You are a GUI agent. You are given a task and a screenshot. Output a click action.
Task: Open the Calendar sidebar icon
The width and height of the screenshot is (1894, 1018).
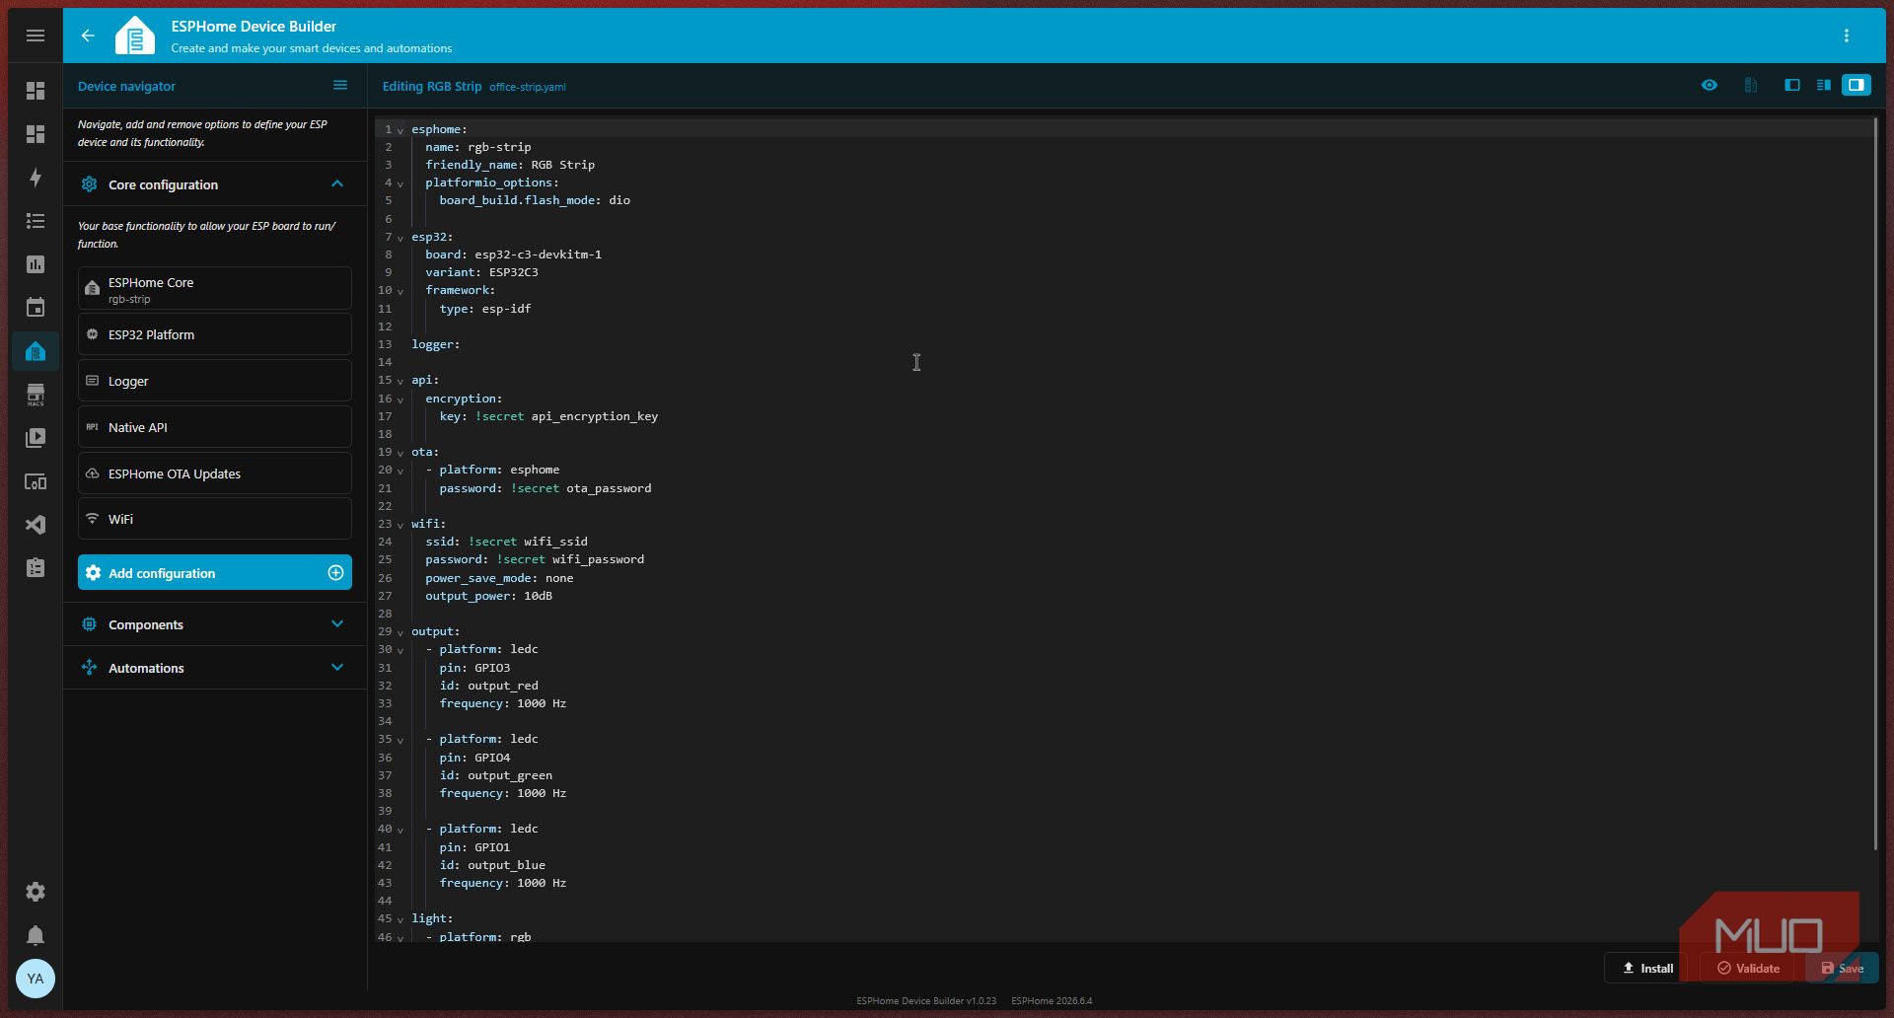[x=36, y=308]
